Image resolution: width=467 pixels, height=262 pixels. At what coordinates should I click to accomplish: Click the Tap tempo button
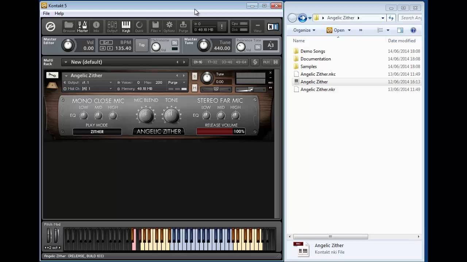[x=142, y=45]
